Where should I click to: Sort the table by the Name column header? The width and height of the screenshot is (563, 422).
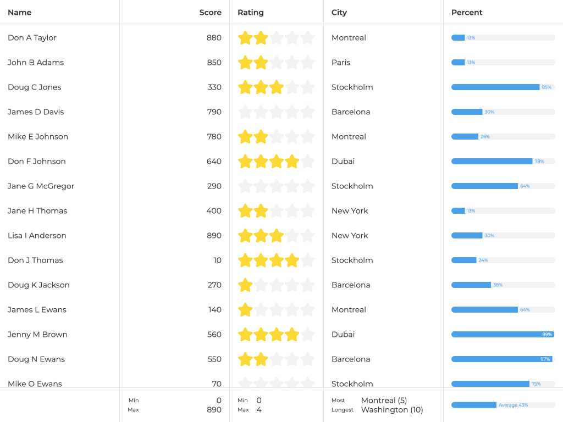20,12
